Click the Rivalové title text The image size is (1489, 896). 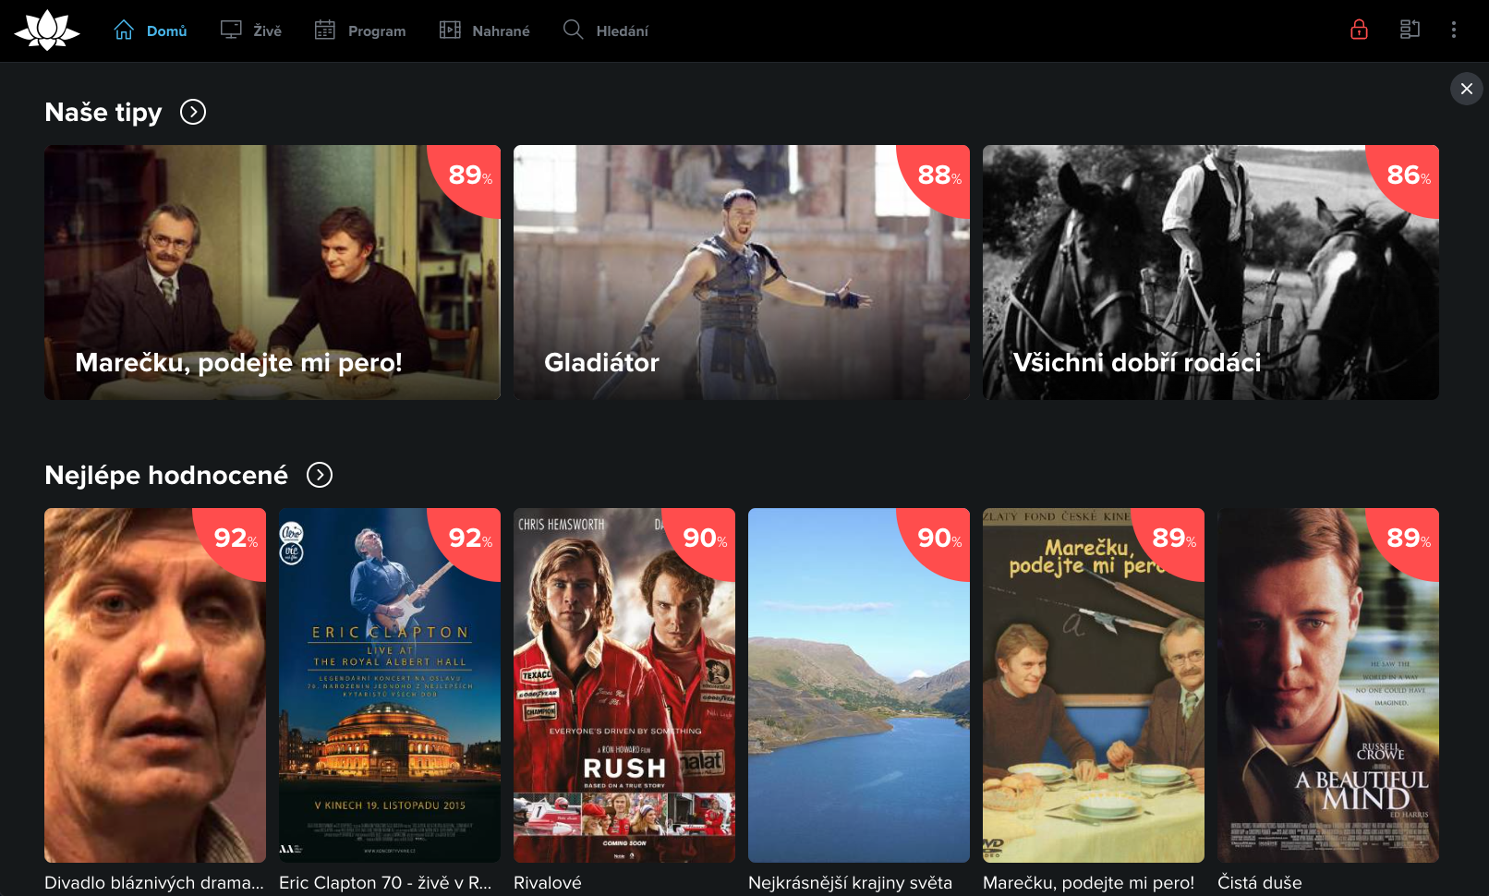point(548,883)
